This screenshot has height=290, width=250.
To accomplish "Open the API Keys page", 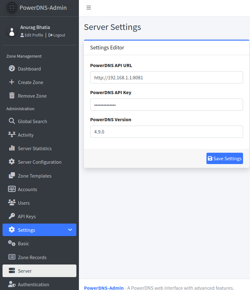I will 39,216.
